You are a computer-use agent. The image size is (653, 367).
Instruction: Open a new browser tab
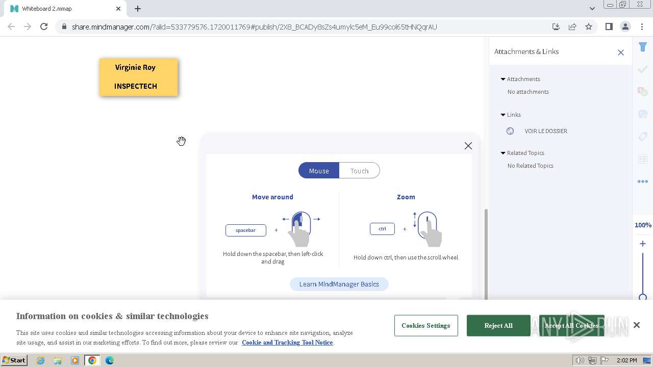[x=138, y=9]
